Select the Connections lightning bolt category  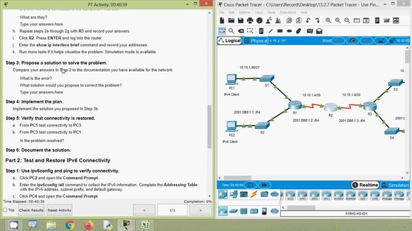coord(254,194)
